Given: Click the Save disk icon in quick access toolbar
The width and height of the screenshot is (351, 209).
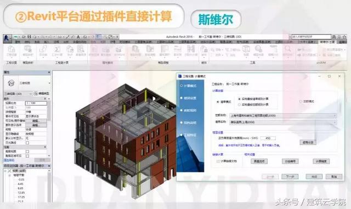Looking at the screenshot, I should point(29,37).
